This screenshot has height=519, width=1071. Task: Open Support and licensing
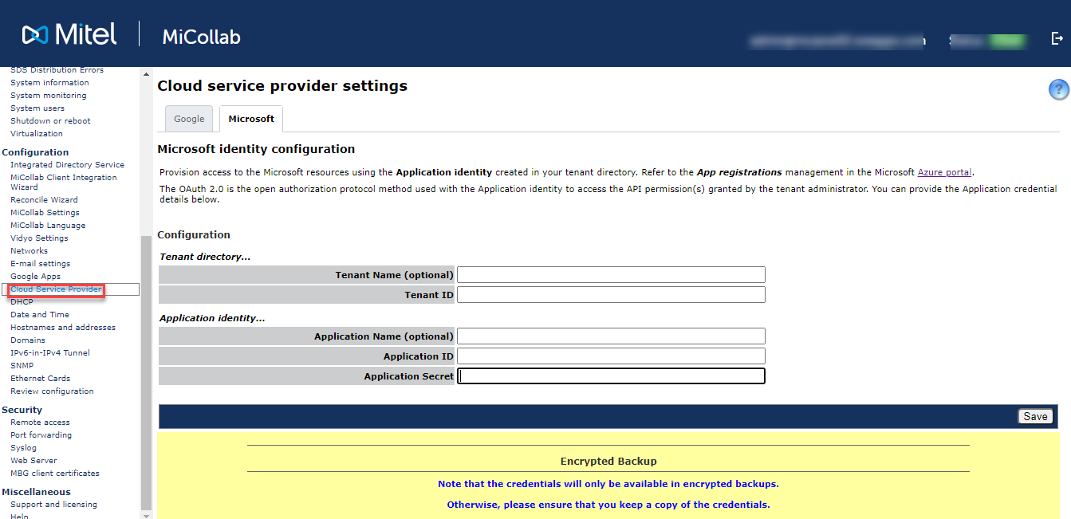[53, 504]
